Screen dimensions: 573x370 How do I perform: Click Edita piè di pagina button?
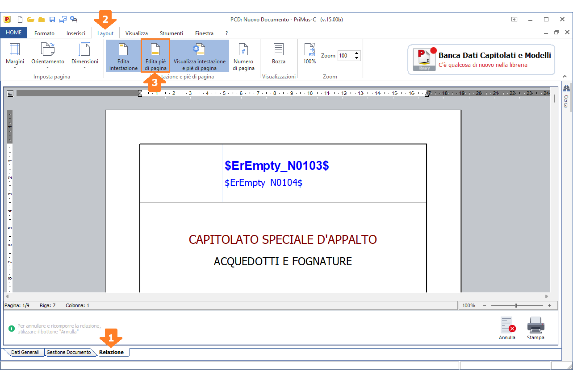[155, 55]
